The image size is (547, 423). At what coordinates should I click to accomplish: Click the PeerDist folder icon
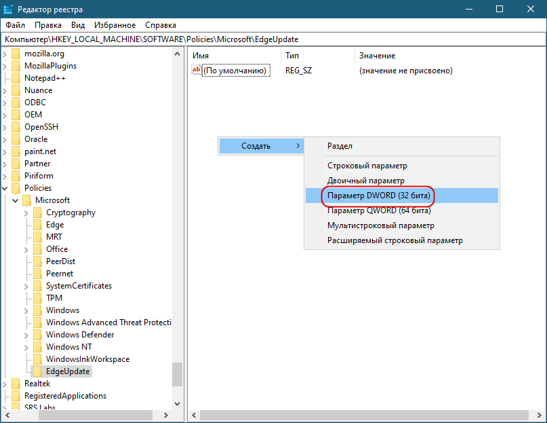pyautogui.click(x=37, y=262)
